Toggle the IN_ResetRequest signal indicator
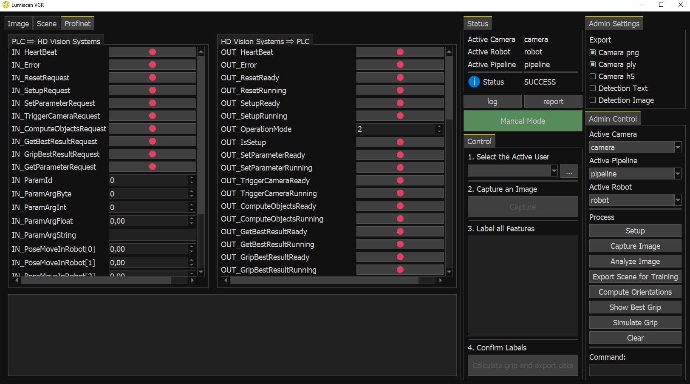This screenshot has width=690, height=384. pos(153,77)
